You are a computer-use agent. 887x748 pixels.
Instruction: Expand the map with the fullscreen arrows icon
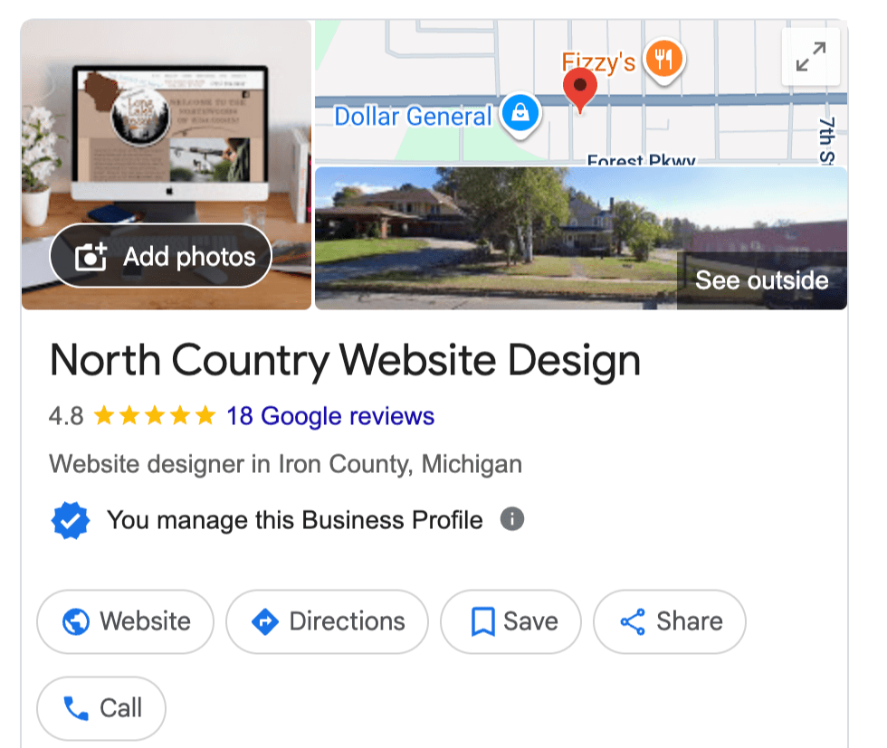point(811,57)
